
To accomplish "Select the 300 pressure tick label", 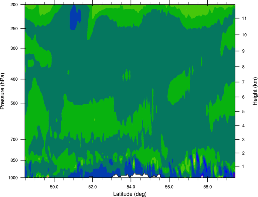I will click(14, 48).
